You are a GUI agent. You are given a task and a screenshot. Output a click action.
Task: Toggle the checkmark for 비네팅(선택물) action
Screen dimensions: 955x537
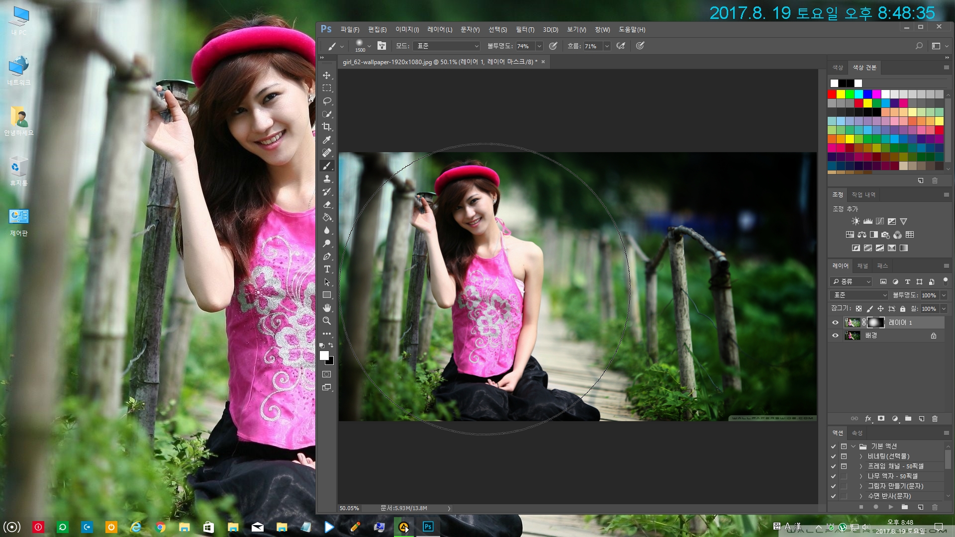point(833,456)
